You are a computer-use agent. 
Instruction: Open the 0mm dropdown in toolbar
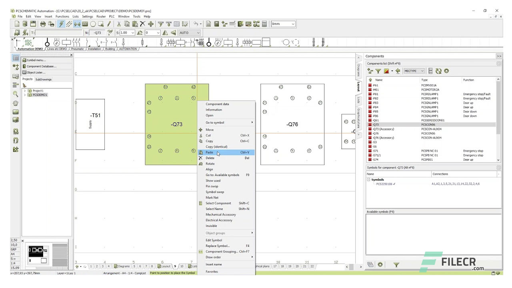[x=293, y=24]
